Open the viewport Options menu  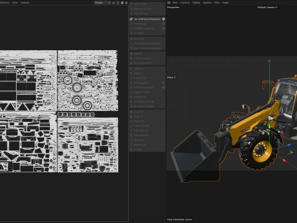click(207, 2)
